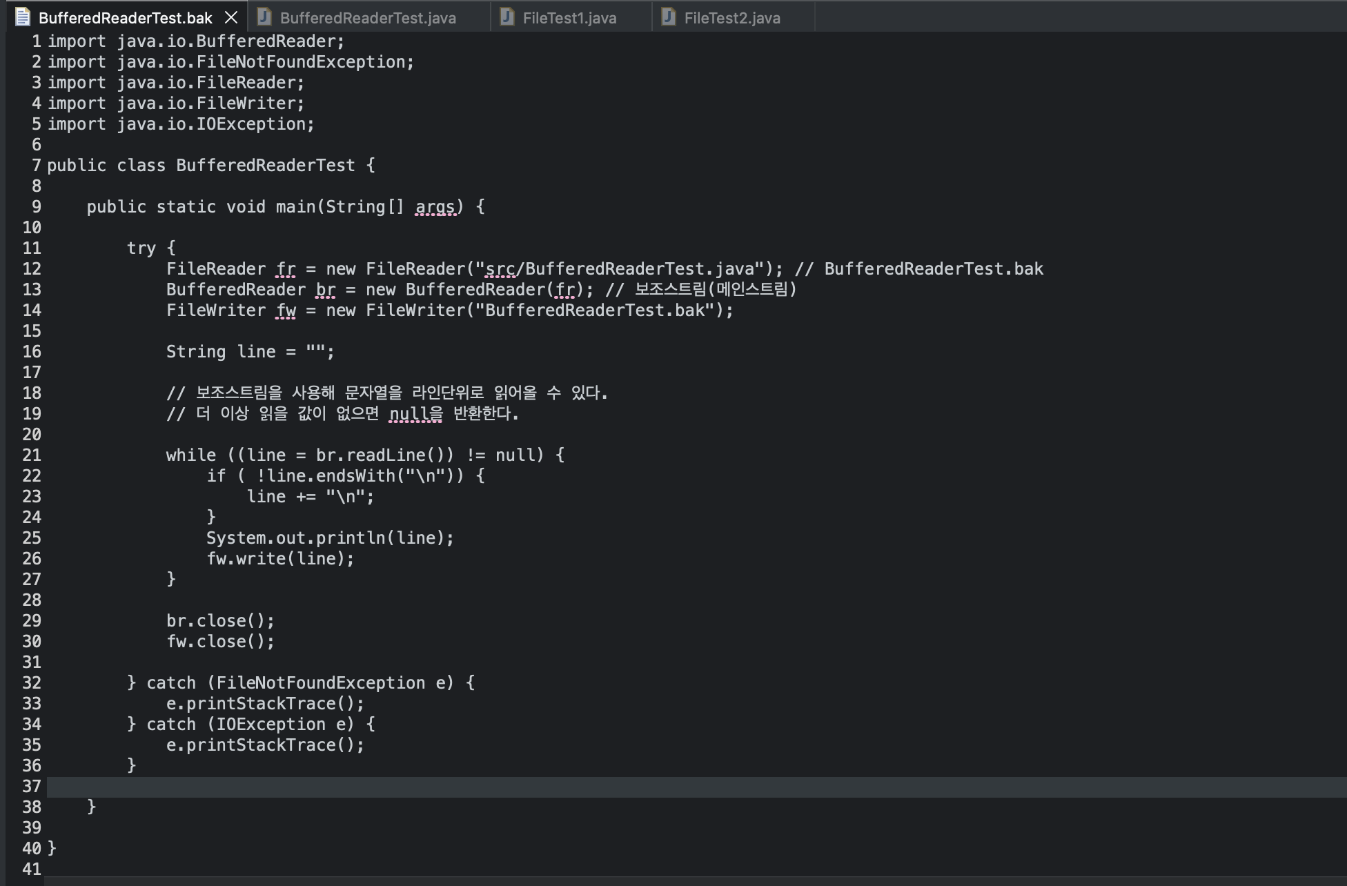Screen dimensions: 1347x886
Task: Click line number 7 beside class declaration
Action: click(36, 166)
